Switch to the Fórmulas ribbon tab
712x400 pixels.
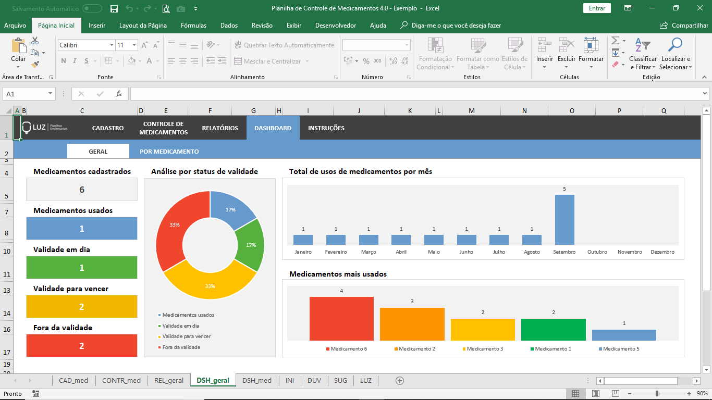click(193, 25)
